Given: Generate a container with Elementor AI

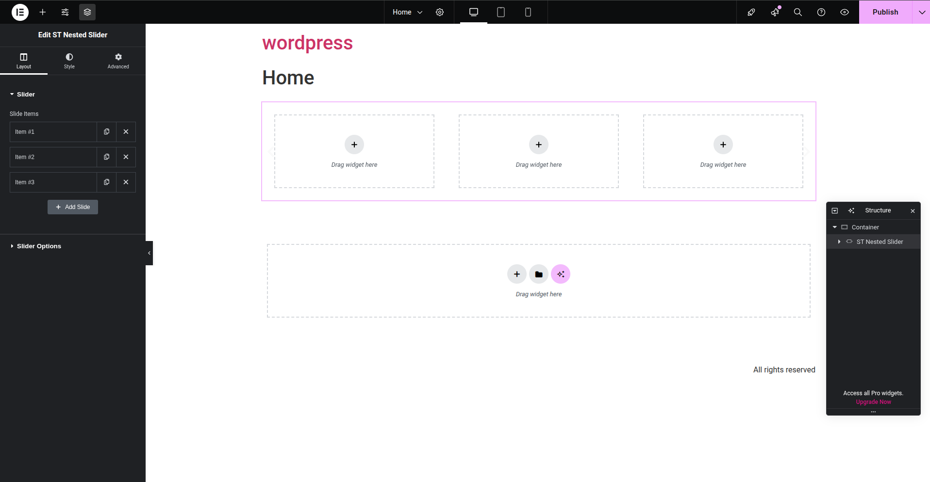Looking at the screenshot, I should tap(561, 274).
